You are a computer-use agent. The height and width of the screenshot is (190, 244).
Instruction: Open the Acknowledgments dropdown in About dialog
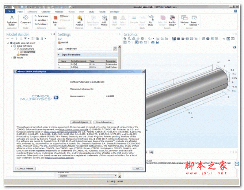coord(81,122)
